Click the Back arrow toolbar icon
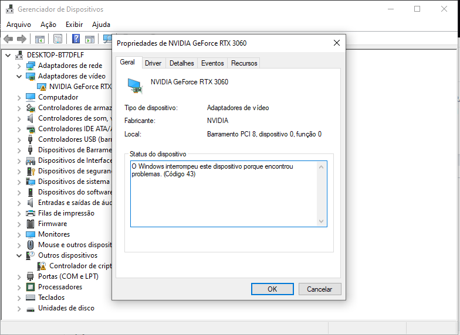460x335 pixels. point(8,39)
